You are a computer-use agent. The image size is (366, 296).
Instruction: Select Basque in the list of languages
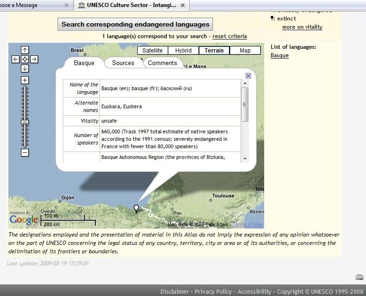[279, 55]
